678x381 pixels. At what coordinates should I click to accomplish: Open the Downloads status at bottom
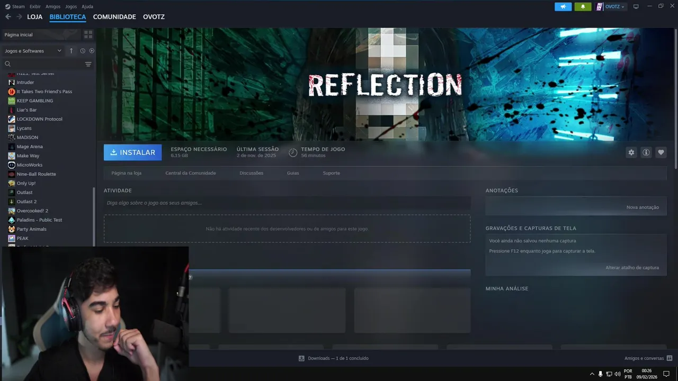tap(334, 358)
